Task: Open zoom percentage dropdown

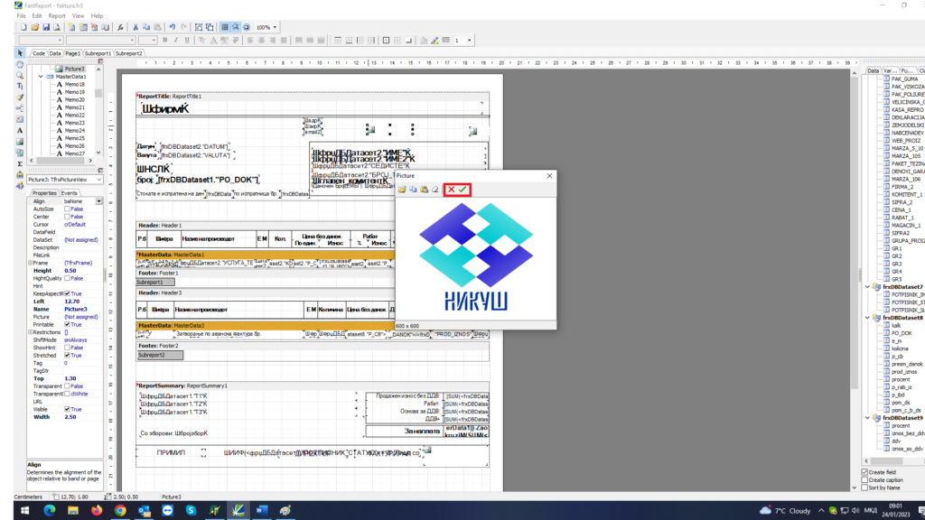Action: coord(275,27)
